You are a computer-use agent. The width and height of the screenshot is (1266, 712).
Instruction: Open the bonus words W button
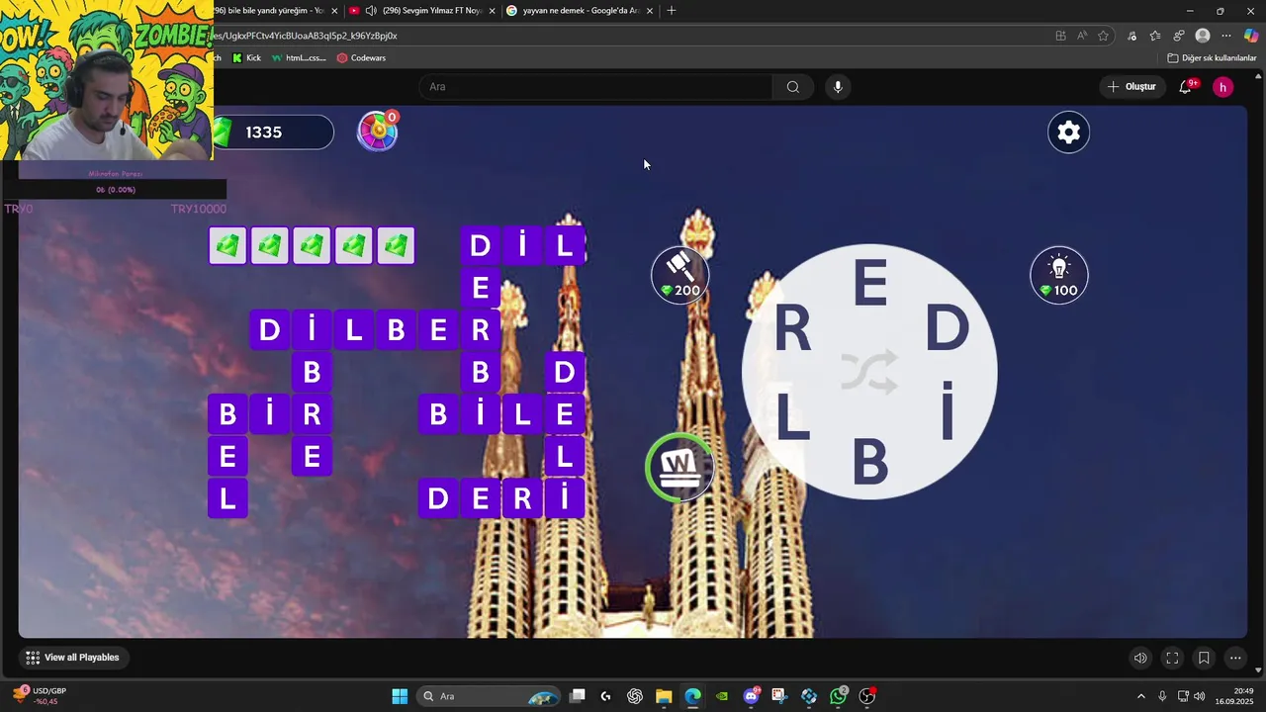(x=679, y=466)
